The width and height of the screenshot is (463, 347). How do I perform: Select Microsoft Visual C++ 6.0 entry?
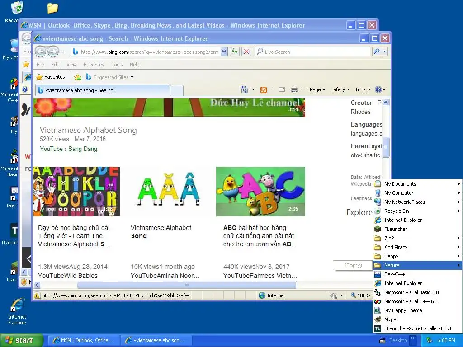(417, 301)
